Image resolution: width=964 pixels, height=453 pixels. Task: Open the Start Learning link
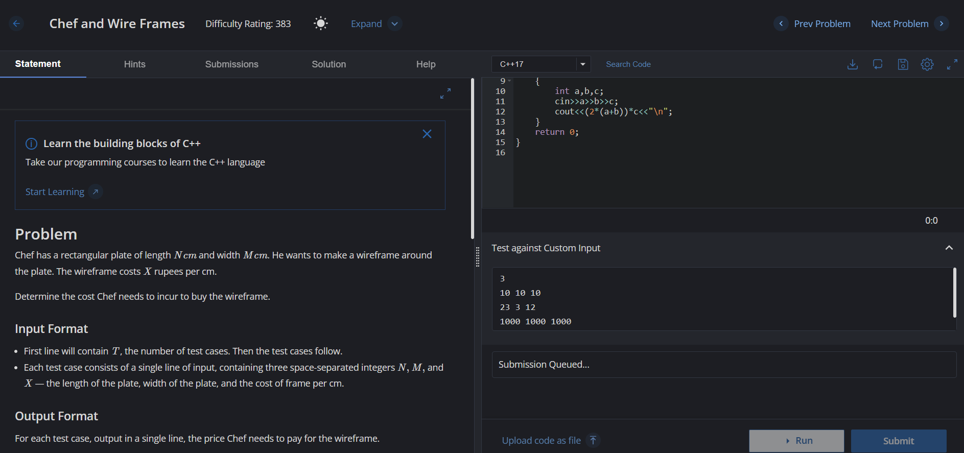(55, 192)
